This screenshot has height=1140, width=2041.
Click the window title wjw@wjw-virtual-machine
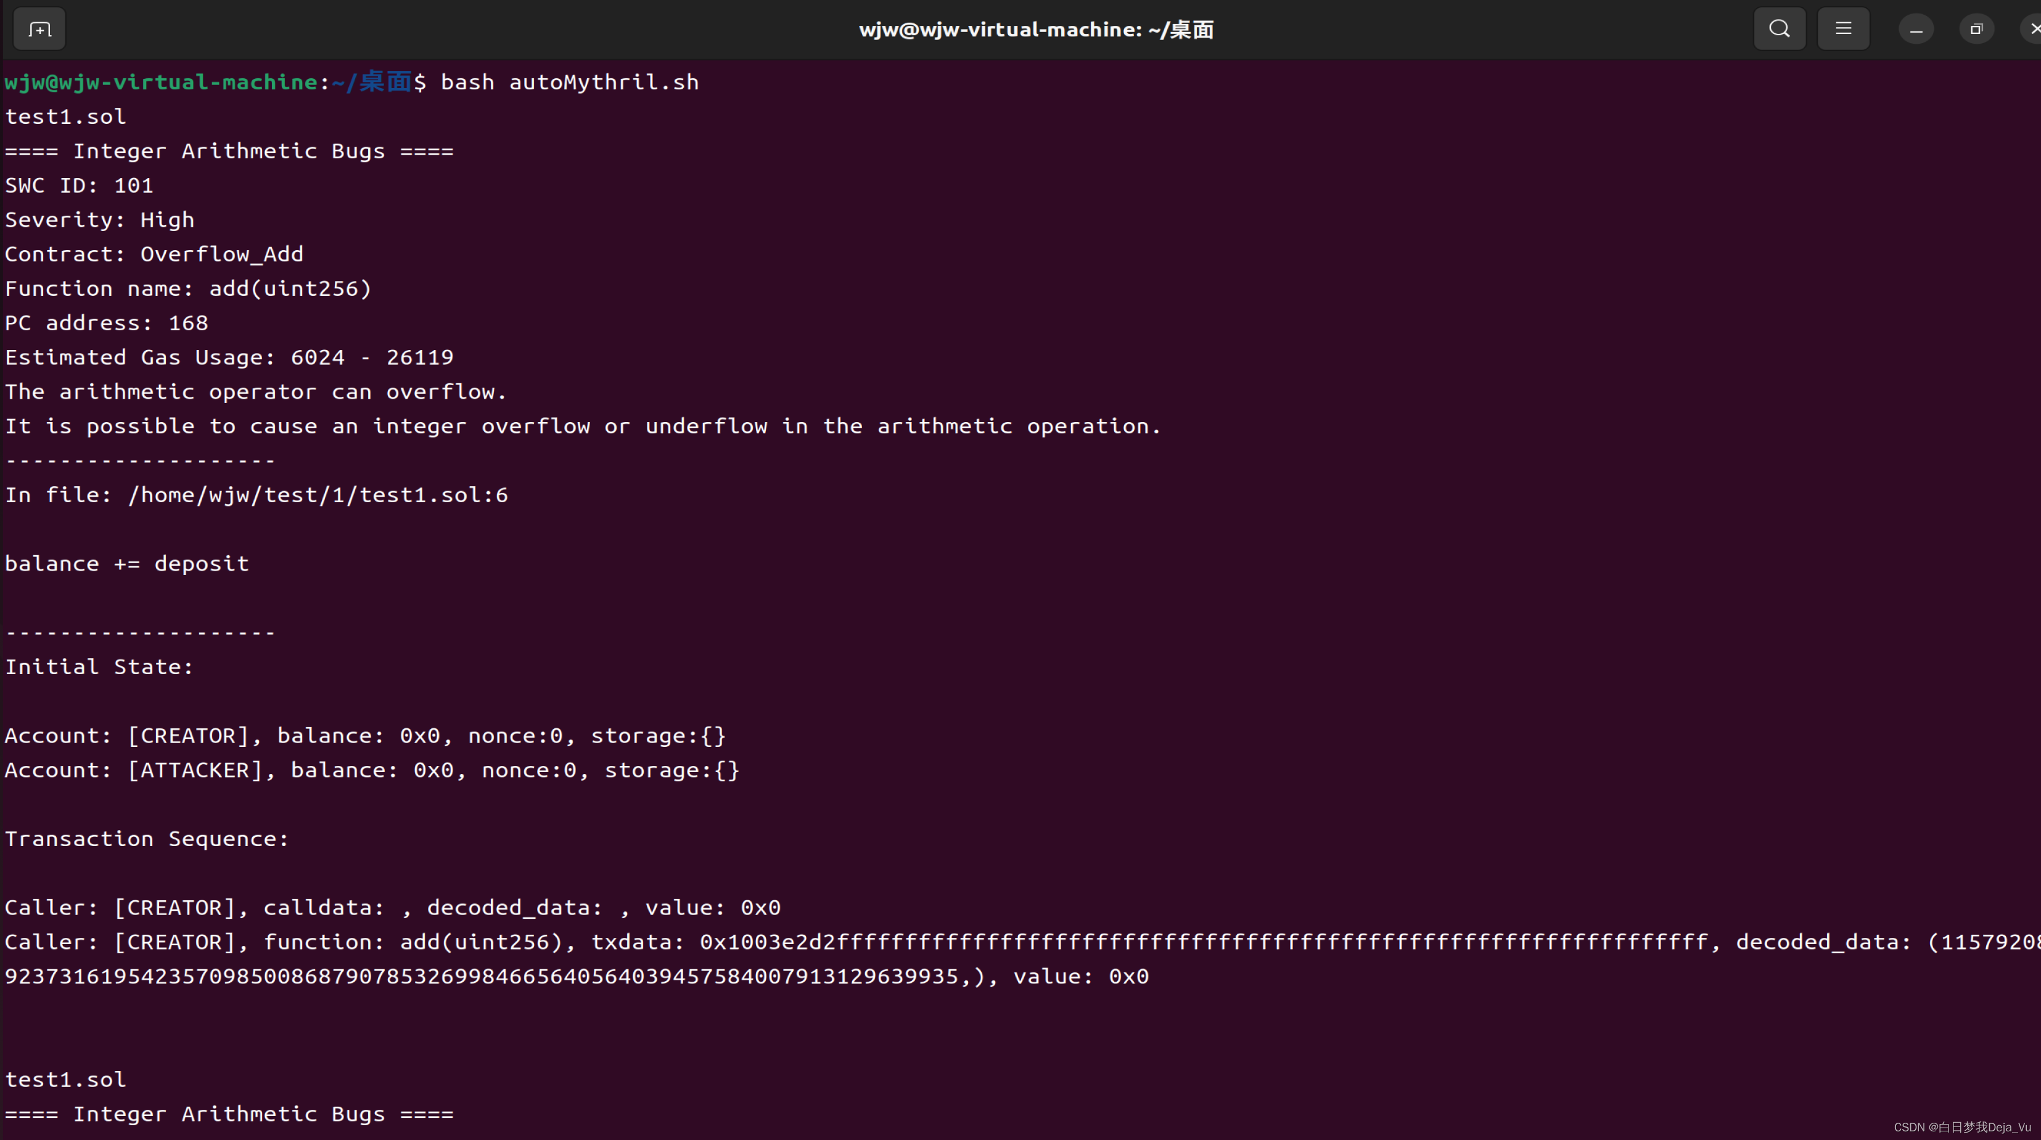(1035, 30)
